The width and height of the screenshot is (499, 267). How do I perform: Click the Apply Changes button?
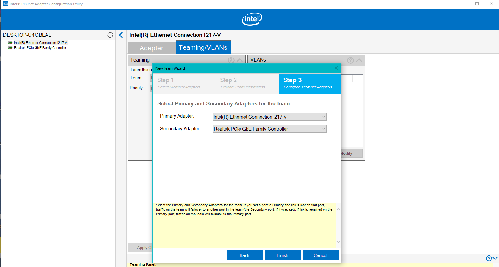click(x=140, y=248)
